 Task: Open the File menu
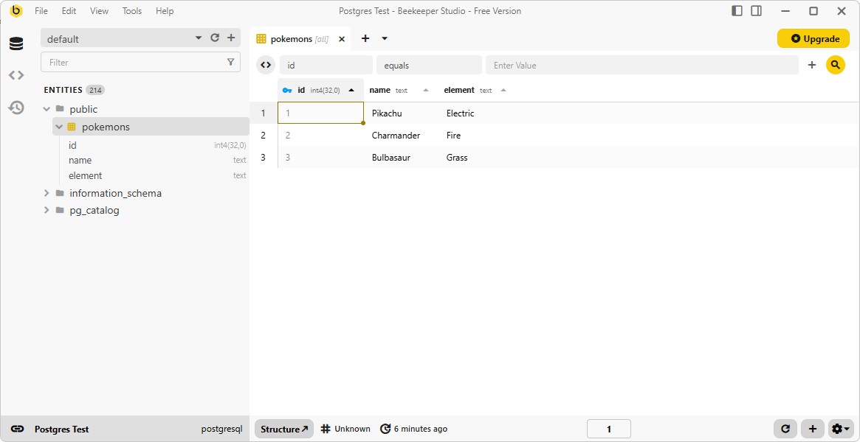click(x=41, y=11)
